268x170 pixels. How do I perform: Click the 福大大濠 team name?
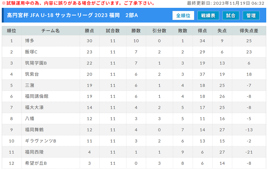(34, 107)
